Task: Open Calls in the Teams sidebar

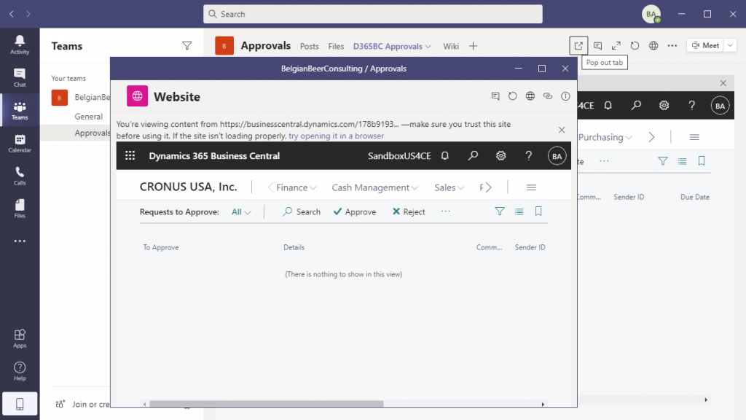Action: pos(20,176)
